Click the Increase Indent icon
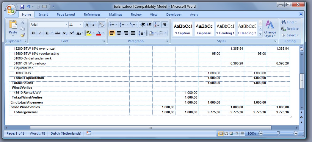This screenshot has height=142, width=312. [x=149, y=25]
